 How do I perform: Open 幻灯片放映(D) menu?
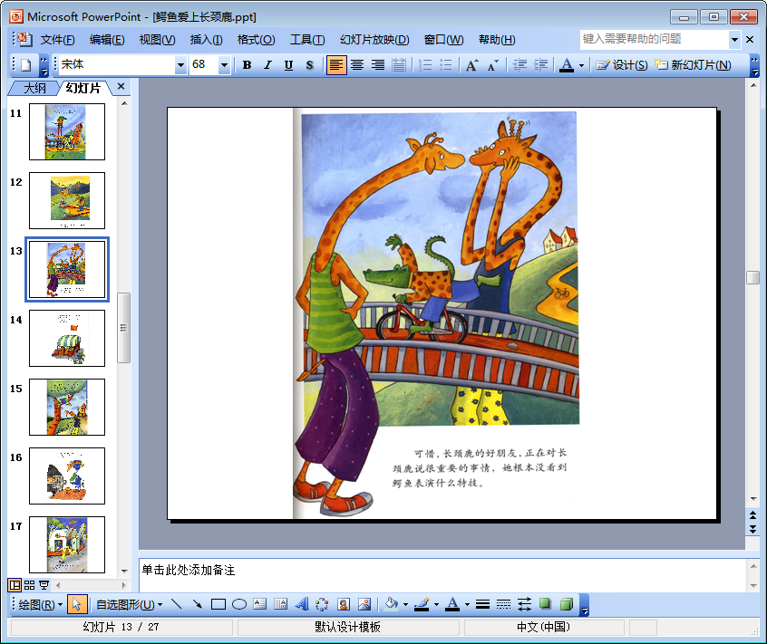[374, 40]
